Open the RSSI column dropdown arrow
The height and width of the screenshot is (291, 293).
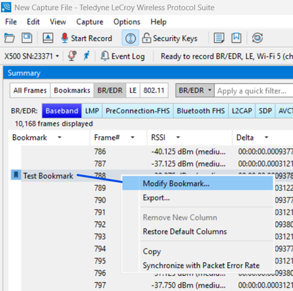178,137
